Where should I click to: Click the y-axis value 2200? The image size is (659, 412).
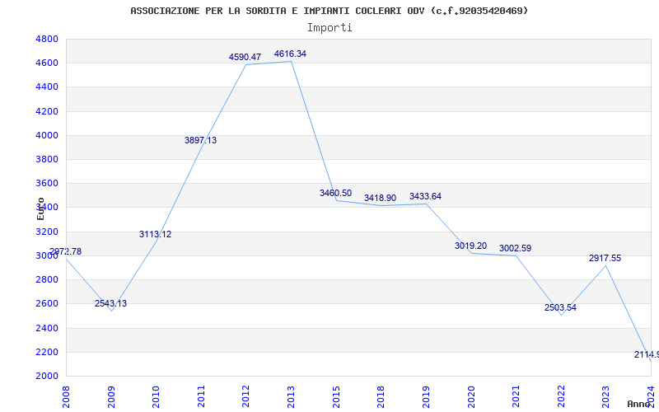coord(47,352)
